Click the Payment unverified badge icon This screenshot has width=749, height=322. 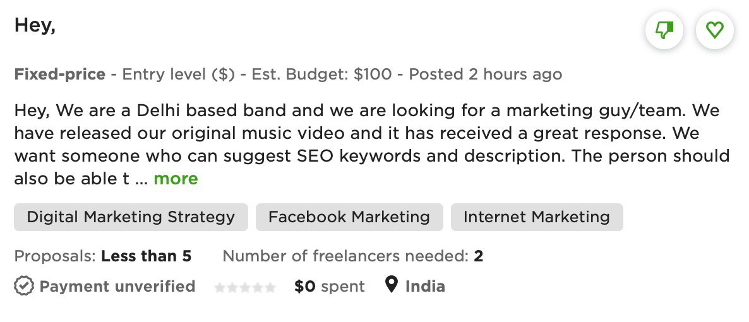click(23, 287)
